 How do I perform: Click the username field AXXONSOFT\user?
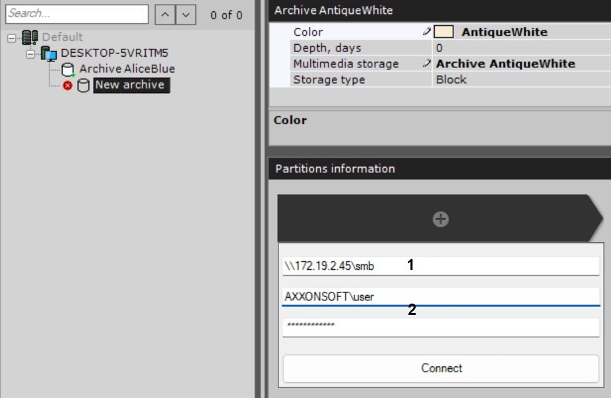(441, 296)
